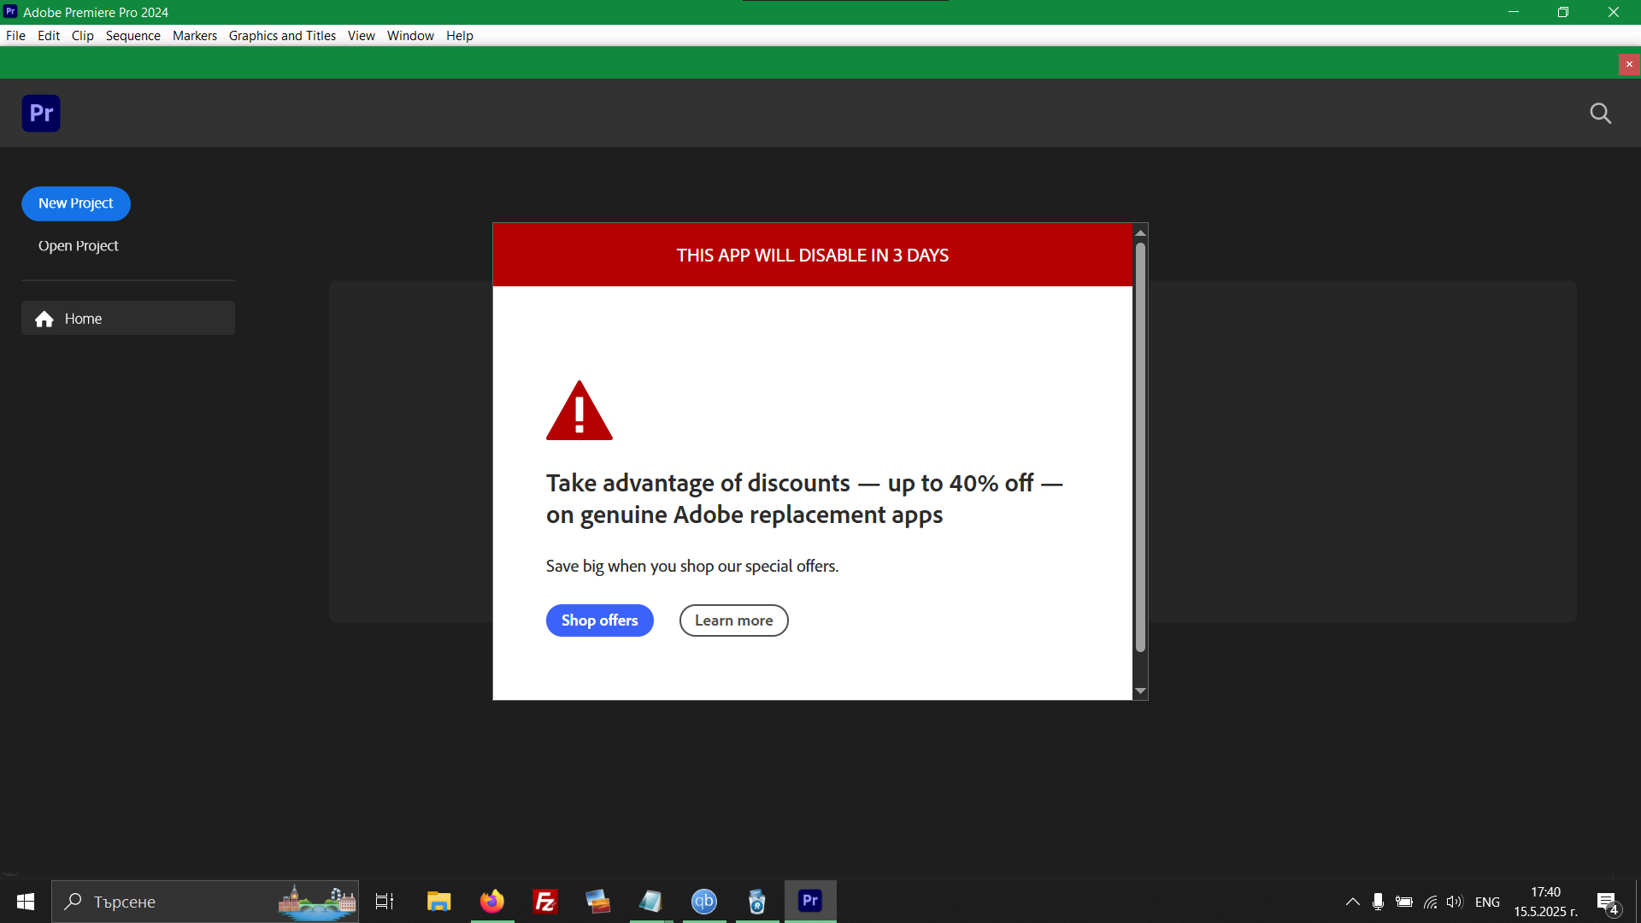Select Premiere Pro taskbar icon
The image size is (1641, 923).
pyautogui.click(x=810, y=902)
